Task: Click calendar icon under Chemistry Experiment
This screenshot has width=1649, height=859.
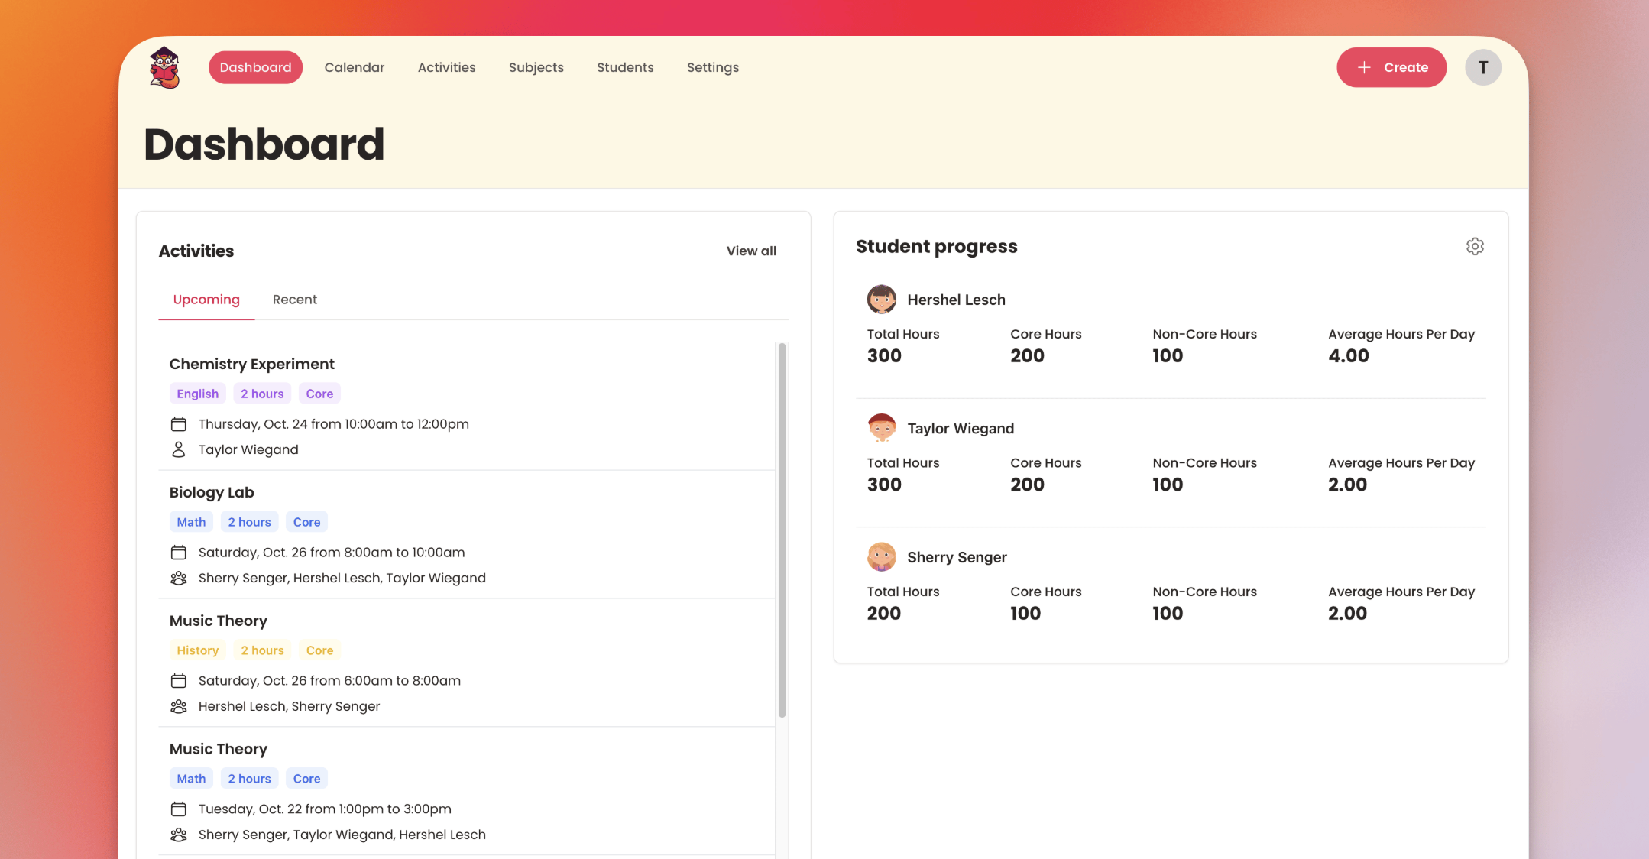Action: tap(179, 424)
